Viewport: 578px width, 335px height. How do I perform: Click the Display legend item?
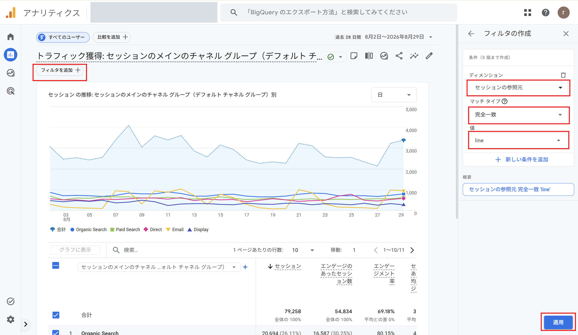[x=198, y=229]
